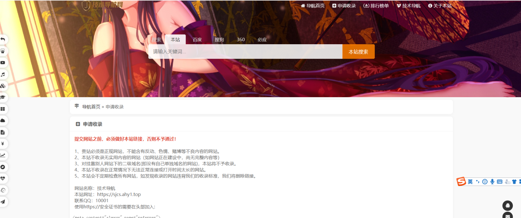Open the Sogou emoji smiley panel
521x218 pixels.
(x=485, y=182)
